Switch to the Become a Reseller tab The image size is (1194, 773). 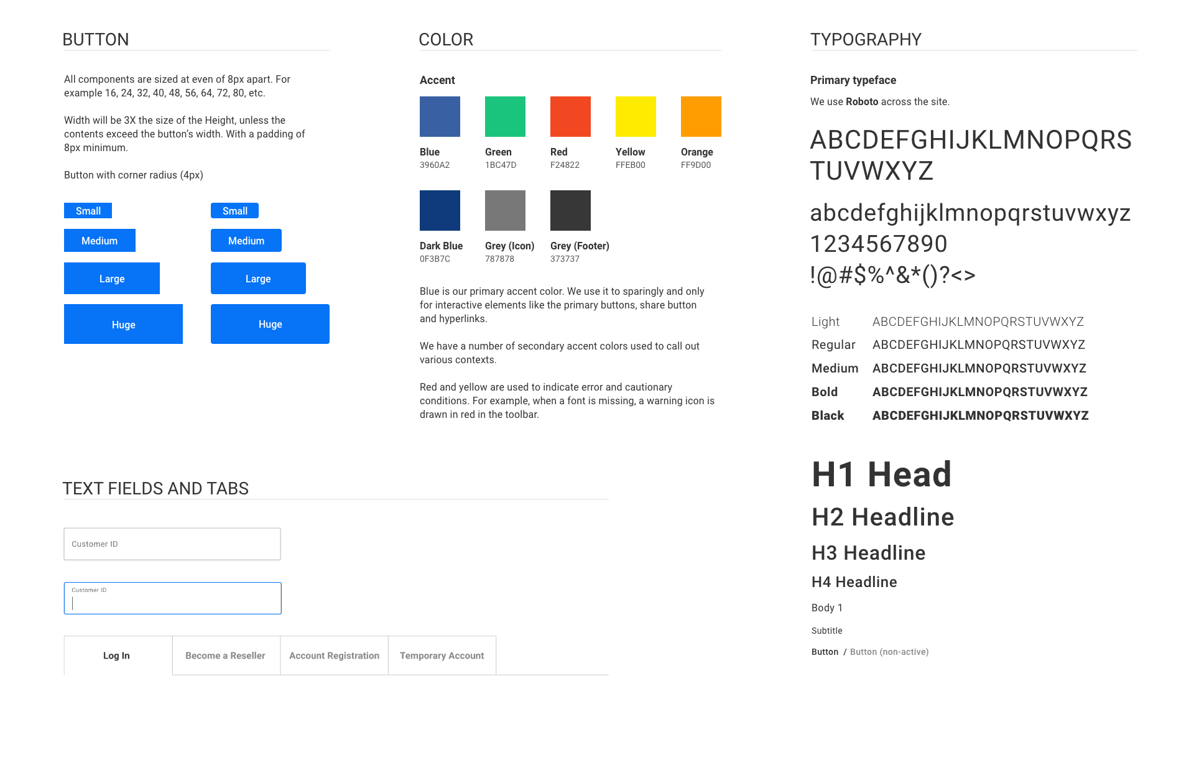[224, 656]
